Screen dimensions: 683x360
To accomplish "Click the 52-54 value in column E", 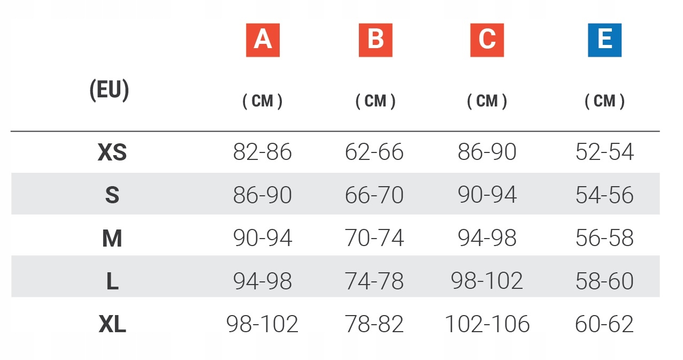I will pyautogui.click(x=604, y=152).
